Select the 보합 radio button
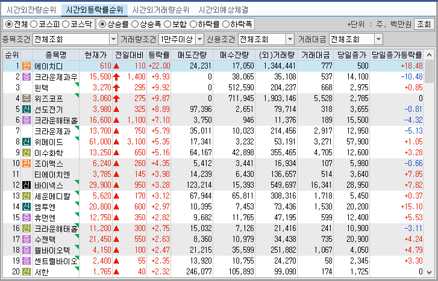The image size is (438, 281). [x=167, y=24]
